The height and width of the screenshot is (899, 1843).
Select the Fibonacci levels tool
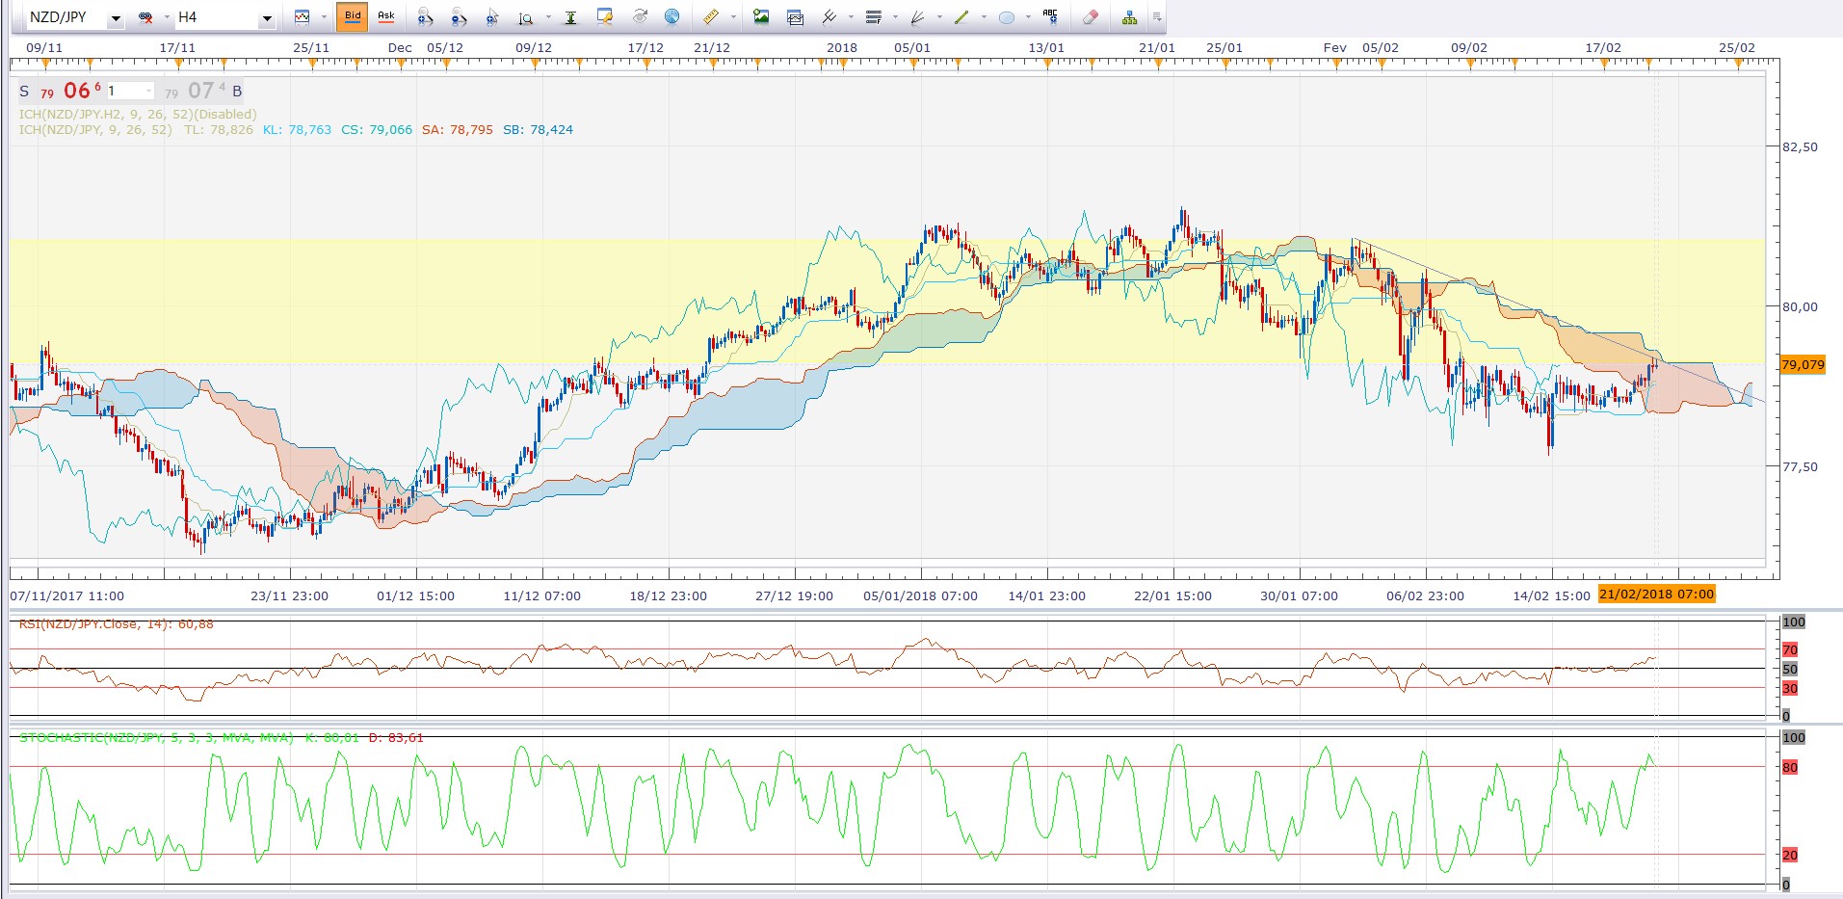tap(874, 17)
